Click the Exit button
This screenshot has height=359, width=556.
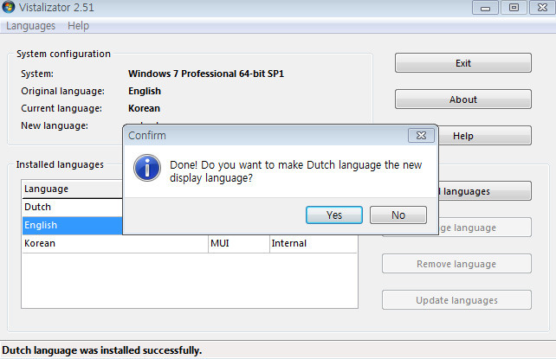point(463,63)
